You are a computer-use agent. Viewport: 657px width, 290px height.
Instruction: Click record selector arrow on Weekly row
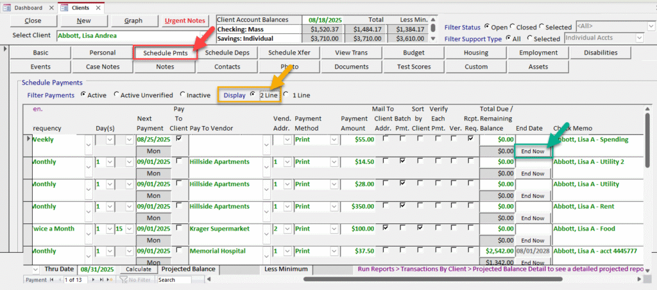click(27, 139)
